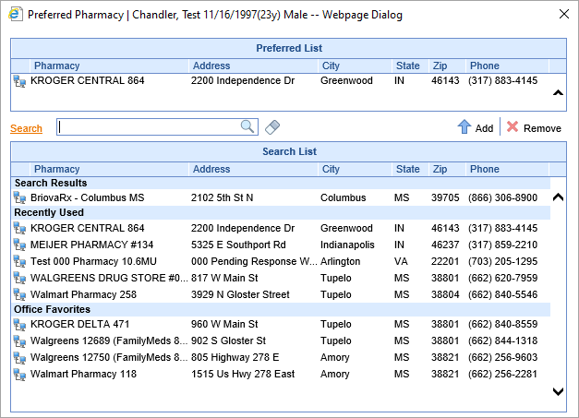Click pharmacy icon beside KROGER DELTA 471
The width and height of the screenshot is (579, 418).
coord(19,325)
